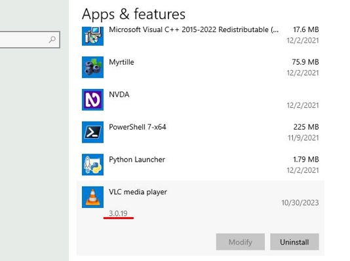
Task: Click inside the settings search box
Action: tap(29, 40)
